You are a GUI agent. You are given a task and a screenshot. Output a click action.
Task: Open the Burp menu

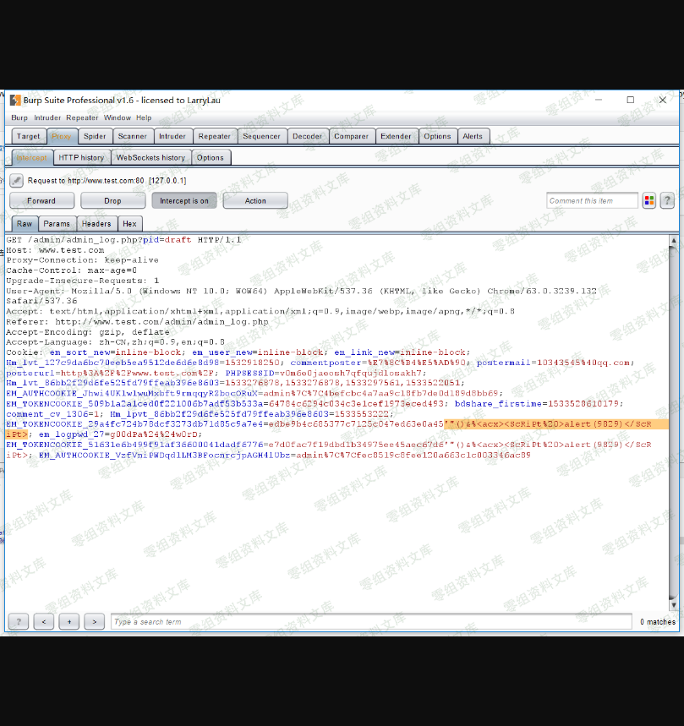point(19,117)
